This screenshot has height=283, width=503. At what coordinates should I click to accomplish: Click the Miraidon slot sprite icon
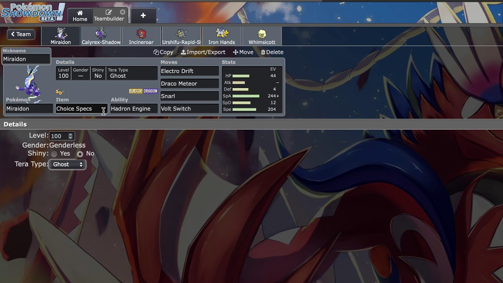click(x=61, y=33)
